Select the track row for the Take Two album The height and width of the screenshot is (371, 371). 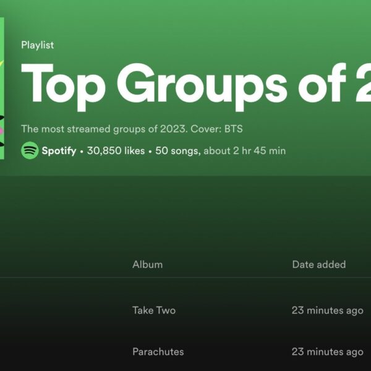click(62, 310)
